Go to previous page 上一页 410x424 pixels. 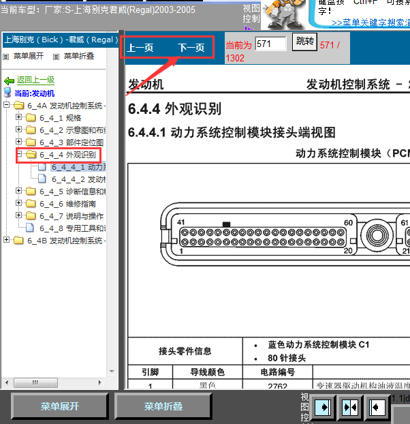140,48
